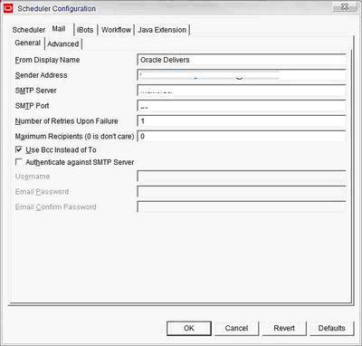Click the Scheduler Configuration title text

[x=56, y=8]
